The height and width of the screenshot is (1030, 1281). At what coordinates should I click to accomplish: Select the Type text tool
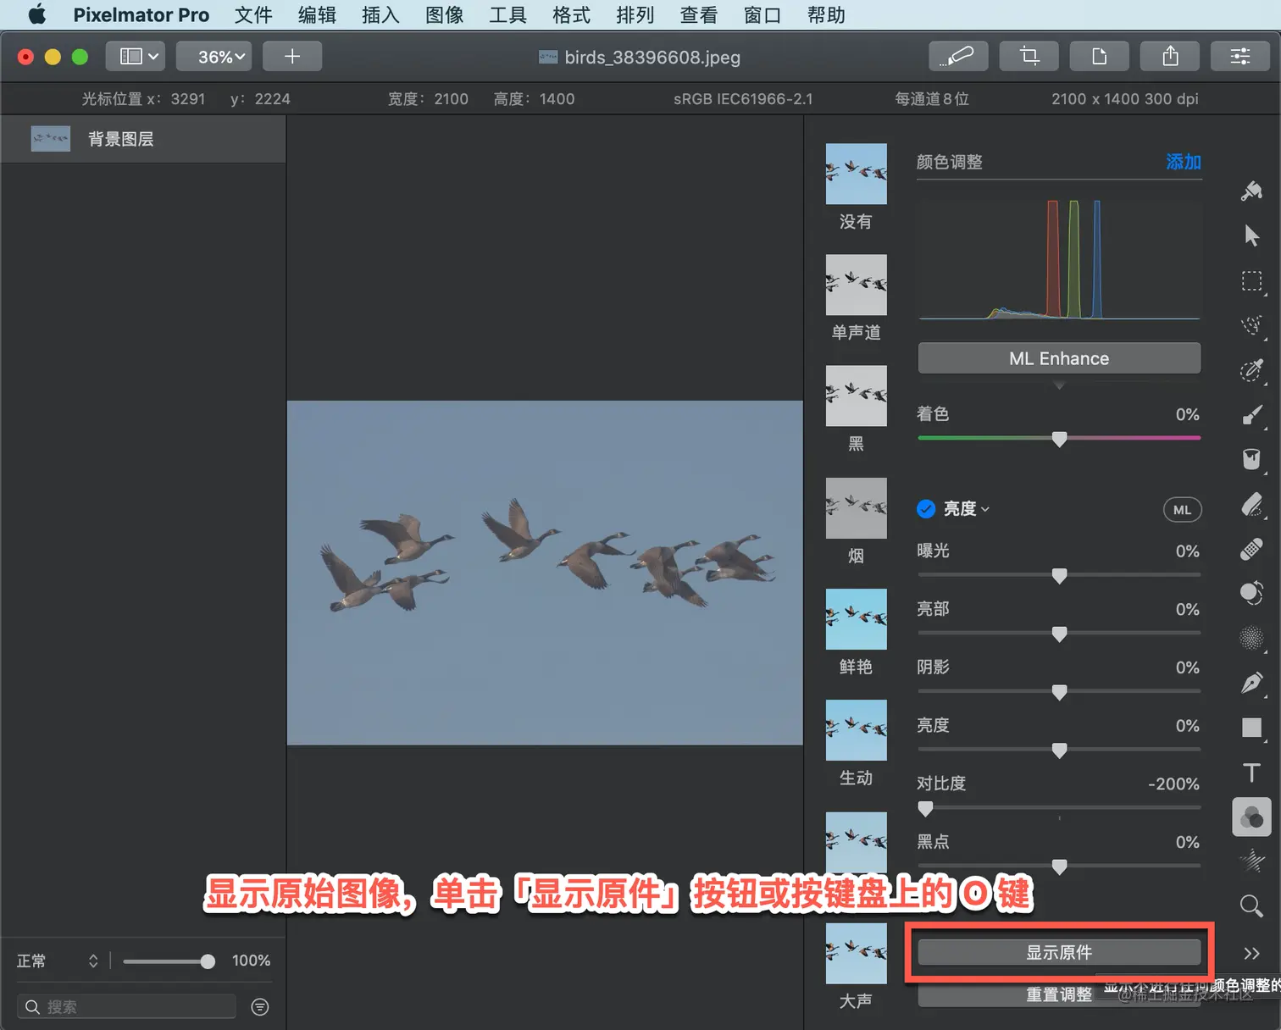click(1251, 772)
